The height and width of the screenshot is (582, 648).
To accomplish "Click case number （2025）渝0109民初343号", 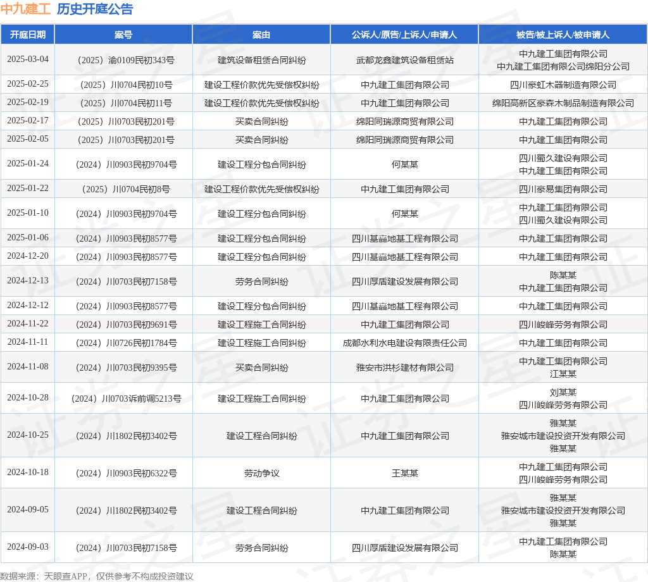I will click(126, 60).
